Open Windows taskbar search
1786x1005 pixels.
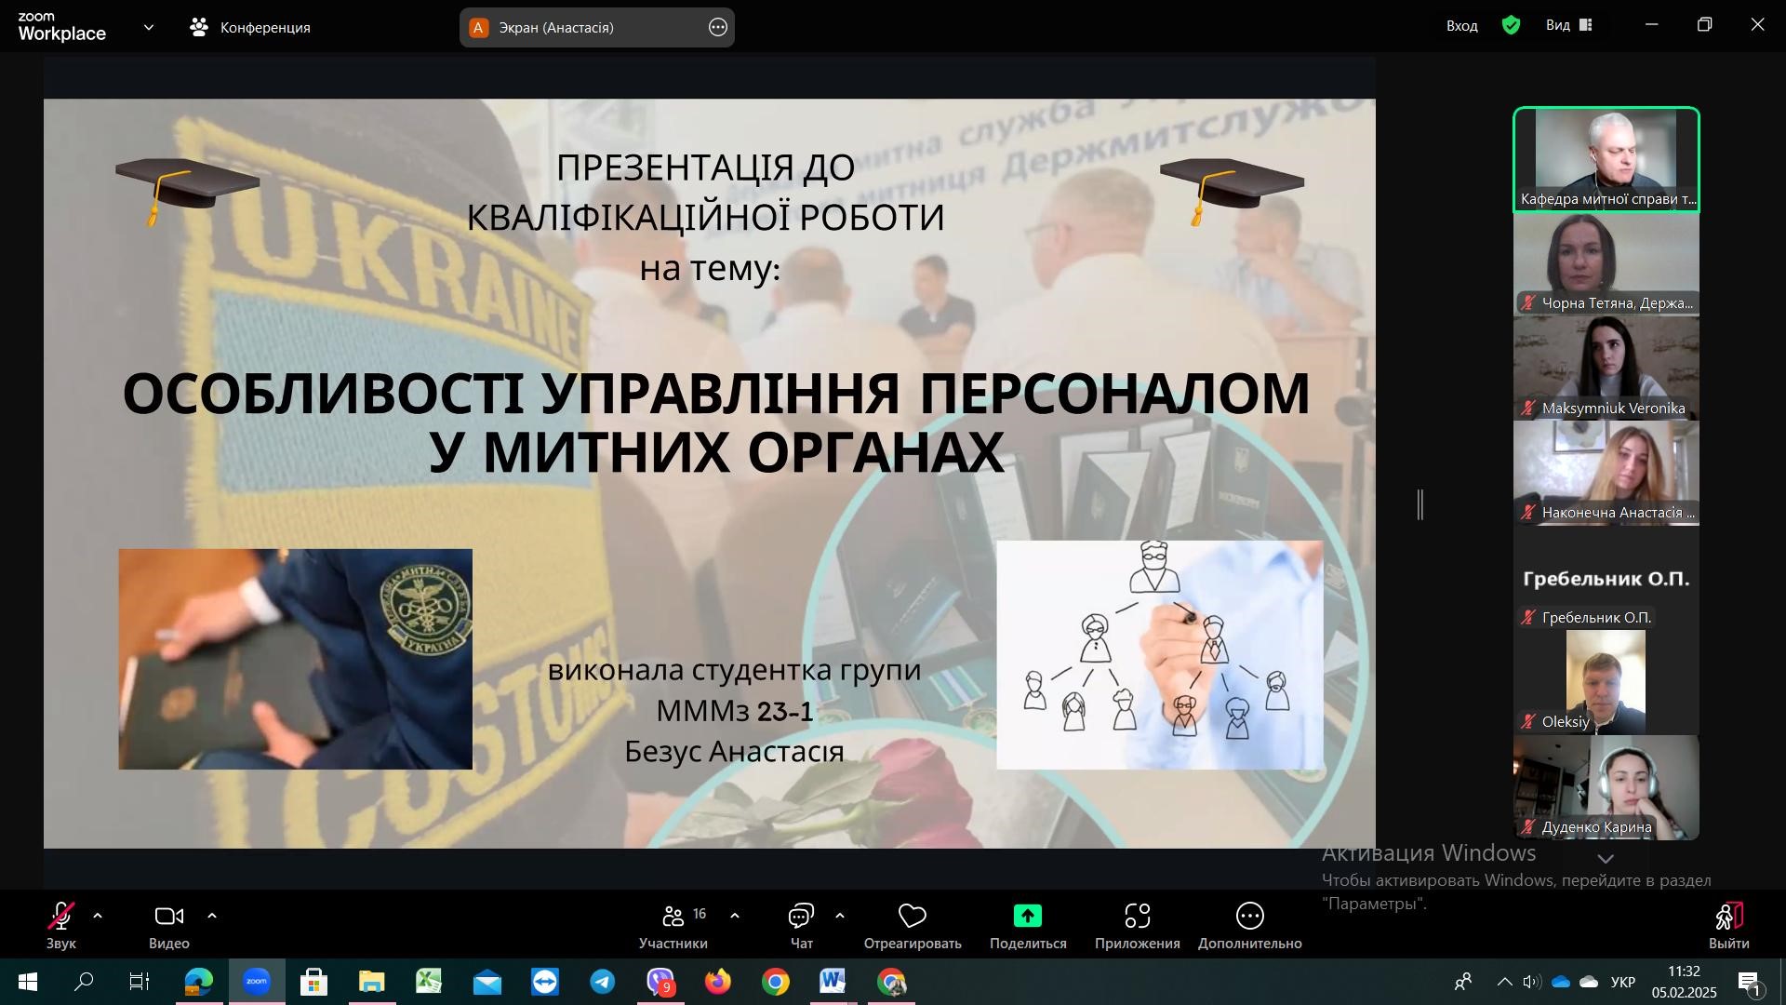click(x=84, y=982)
